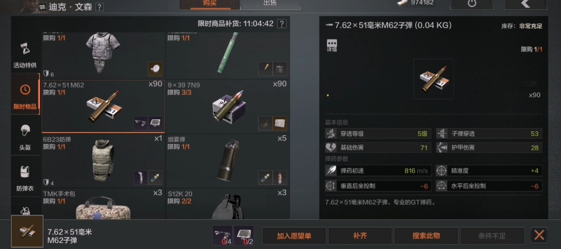Switch to the 出售 tab
The height and width of the screenshot is (249, 561).
270,4
